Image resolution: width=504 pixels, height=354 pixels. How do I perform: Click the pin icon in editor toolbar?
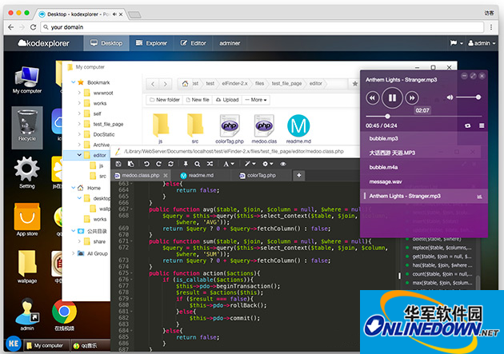(x=186, y=164)
